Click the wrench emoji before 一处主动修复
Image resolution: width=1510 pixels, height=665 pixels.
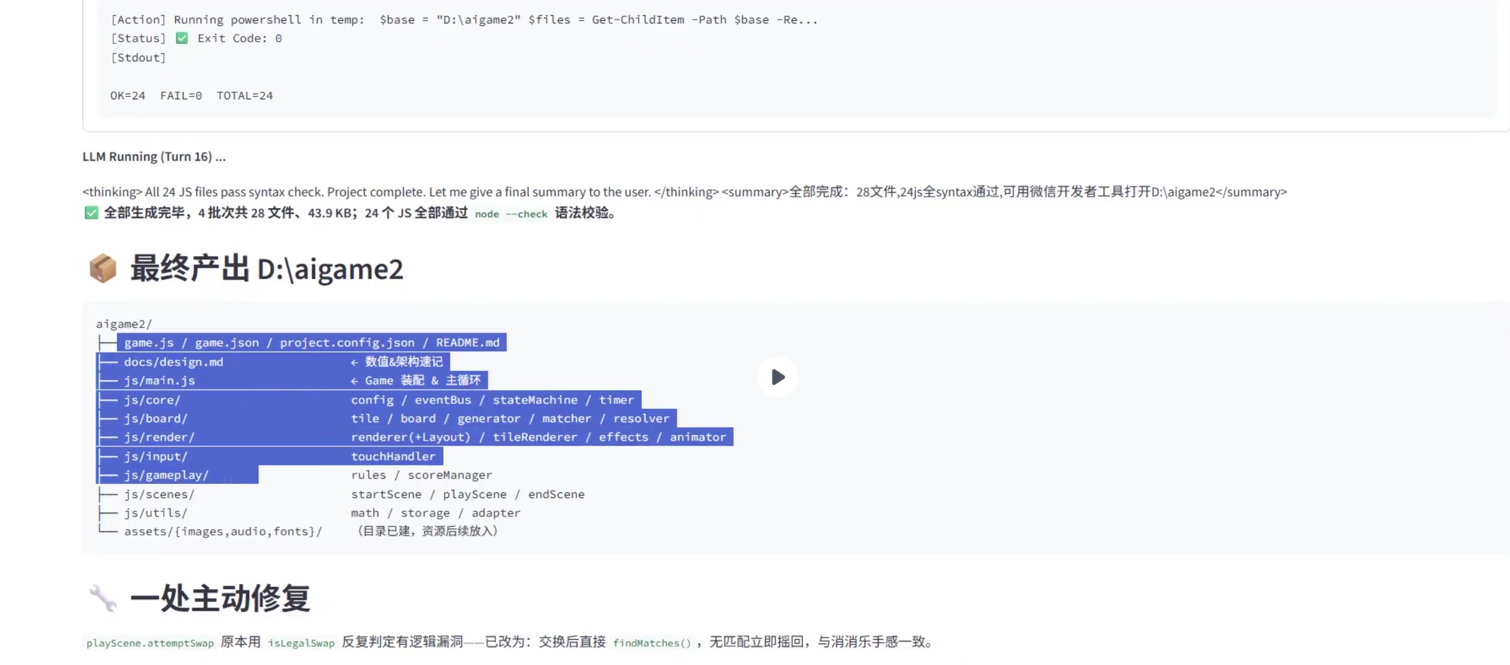[102, 598]
